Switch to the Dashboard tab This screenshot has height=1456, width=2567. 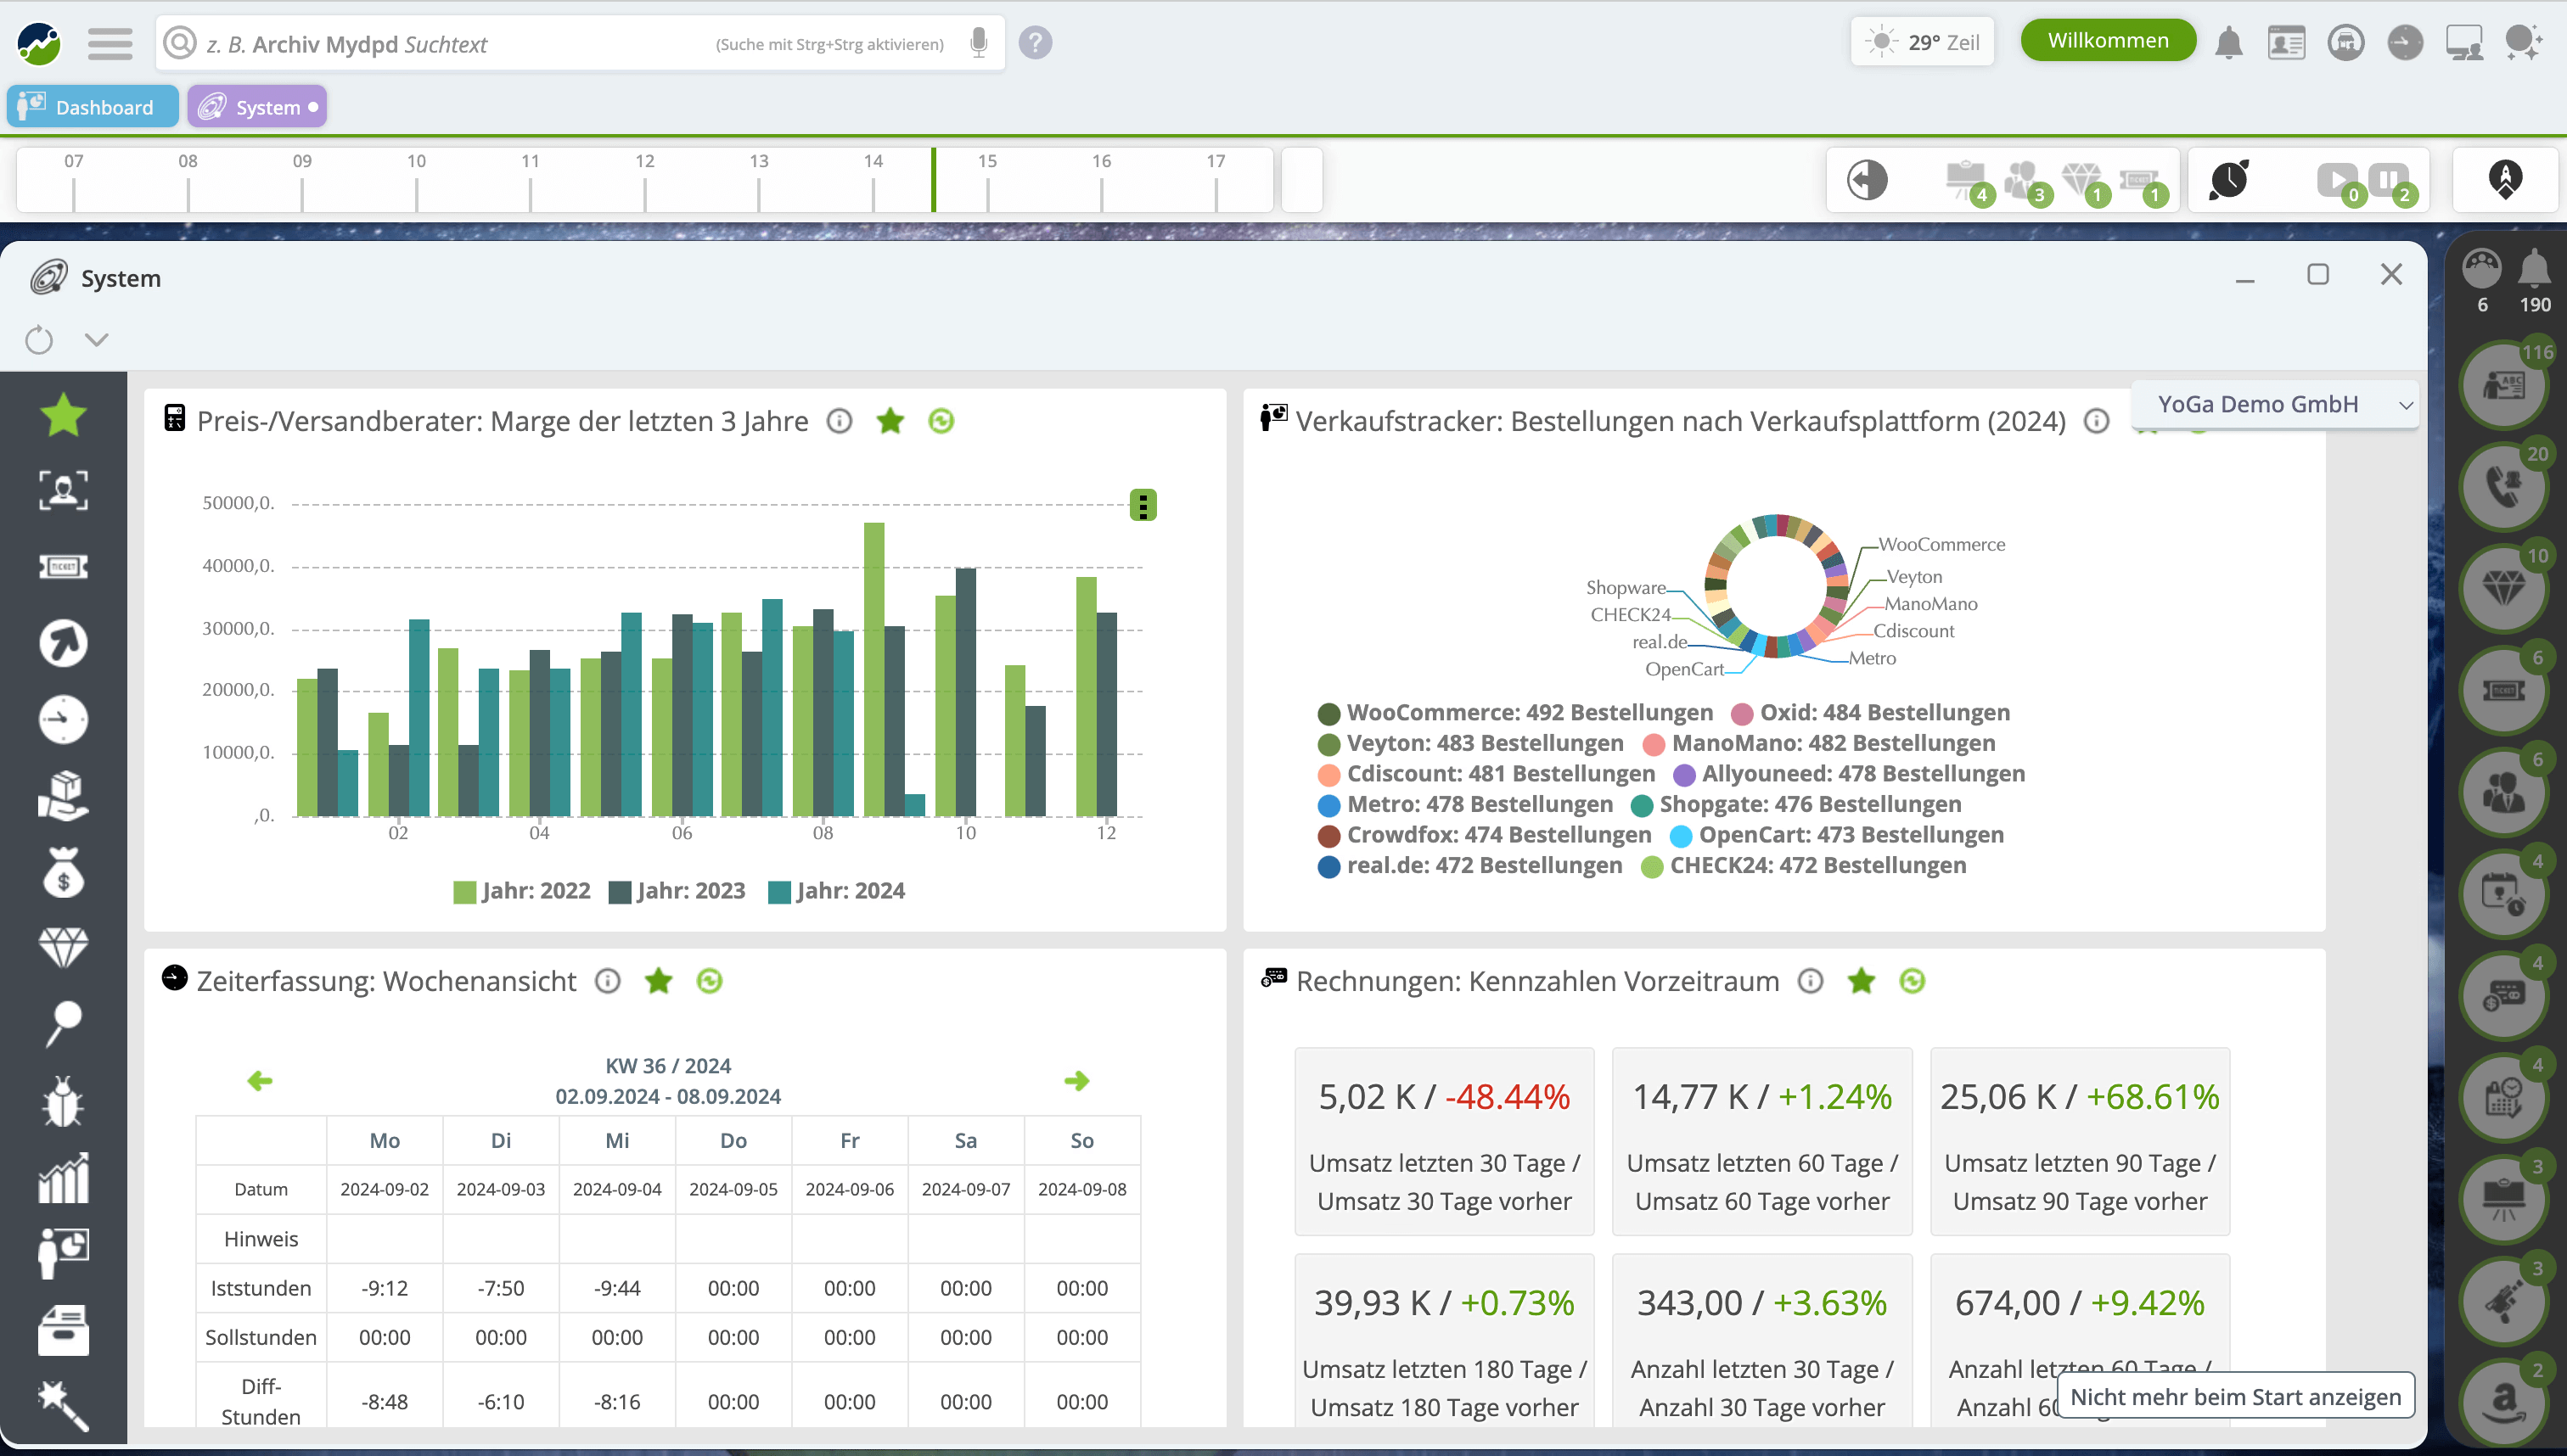[92, 107]
